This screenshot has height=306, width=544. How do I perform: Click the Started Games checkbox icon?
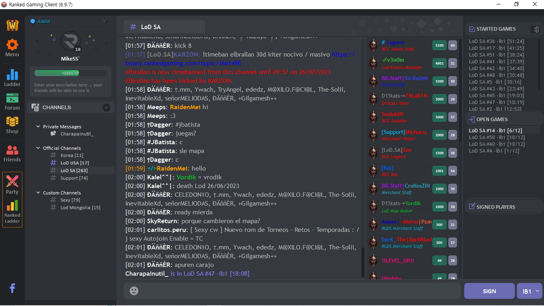472,29
